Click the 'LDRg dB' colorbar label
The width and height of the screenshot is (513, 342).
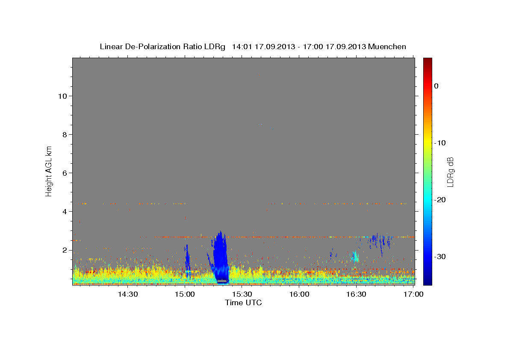(x=450, y=172)
